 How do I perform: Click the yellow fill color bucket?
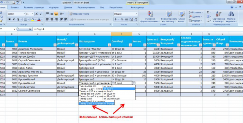pyautogui.click(x=33, y=19)
